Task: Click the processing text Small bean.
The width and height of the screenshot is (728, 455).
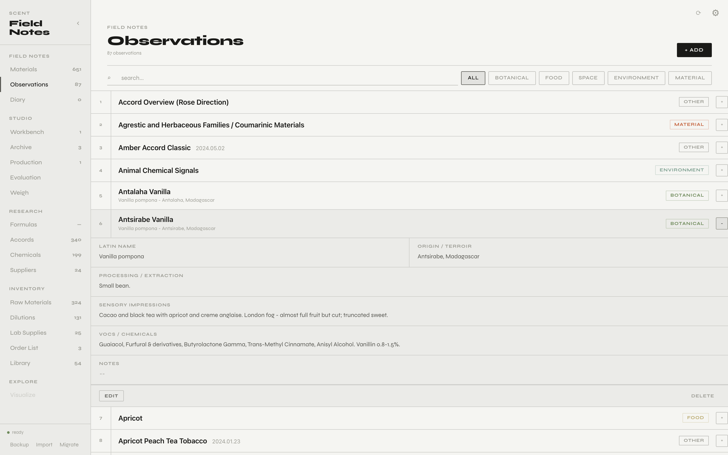Action: [x=115, y=286]
